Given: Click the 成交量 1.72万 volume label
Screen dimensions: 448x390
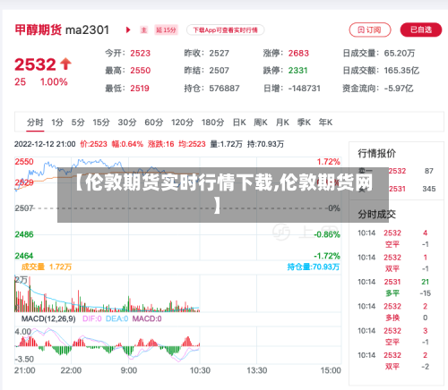Looking at the screenshot, I should 47,267.
